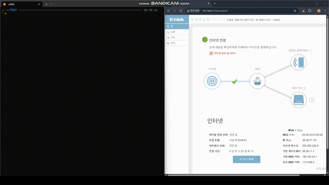Reload the router page
Screen dimensions: 329x185
tap(181, 11)
